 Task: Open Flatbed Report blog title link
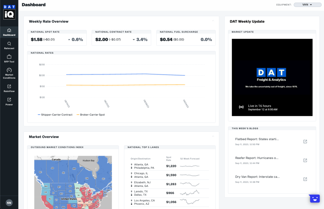[257, 139]
